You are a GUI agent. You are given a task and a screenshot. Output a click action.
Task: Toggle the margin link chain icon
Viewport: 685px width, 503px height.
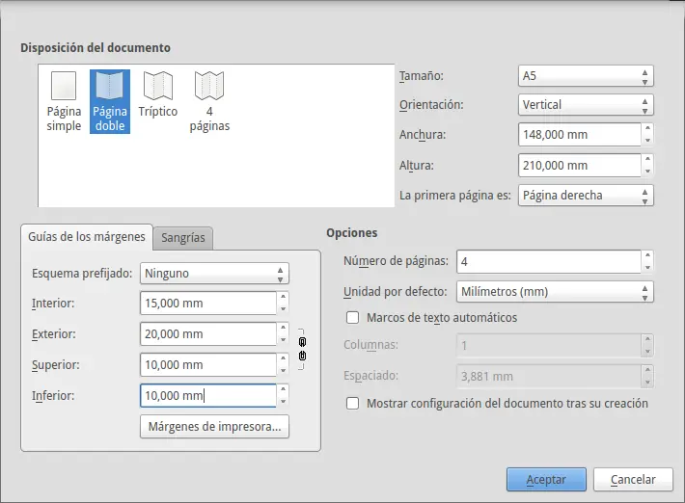[x=302, y=349]
